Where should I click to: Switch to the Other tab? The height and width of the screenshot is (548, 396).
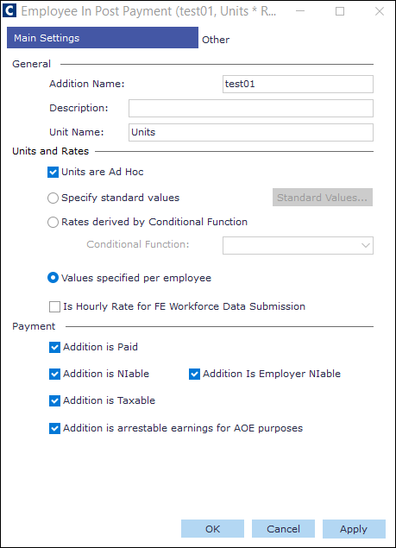point(216,40)
